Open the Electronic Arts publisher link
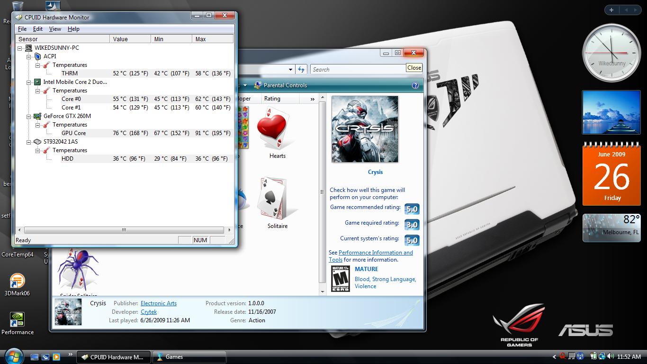This screenshot has height=364, width=647. coord(159,303)
